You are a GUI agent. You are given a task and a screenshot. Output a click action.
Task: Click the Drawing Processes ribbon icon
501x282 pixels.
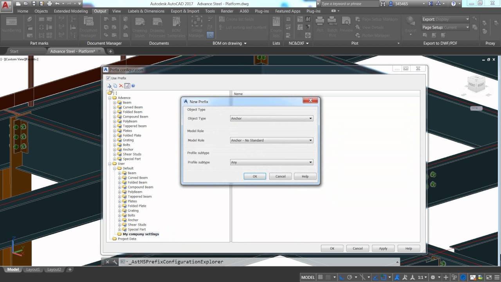(157, 27)
